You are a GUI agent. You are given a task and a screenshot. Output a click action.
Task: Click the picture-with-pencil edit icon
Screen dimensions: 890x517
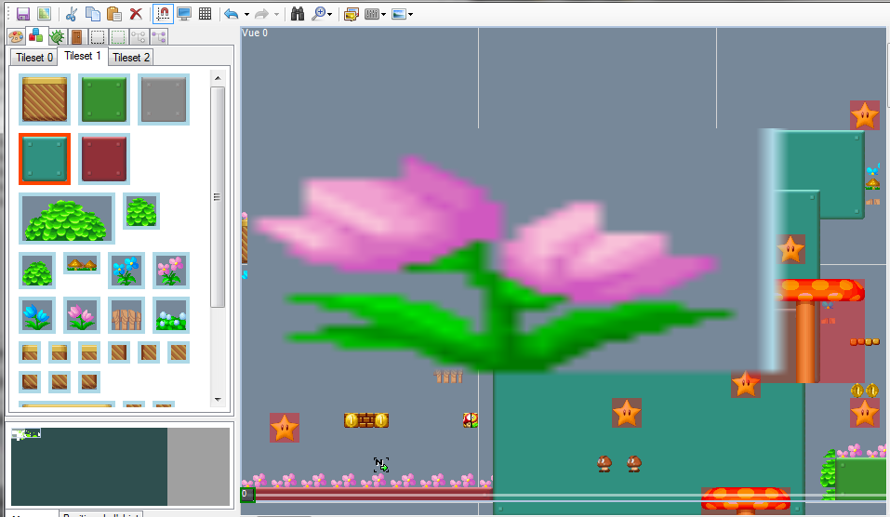(x=351, y=14)
